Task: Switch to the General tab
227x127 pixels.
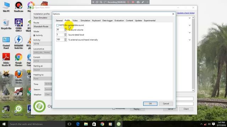Action: pyautogui.click(x=59, y=20)
